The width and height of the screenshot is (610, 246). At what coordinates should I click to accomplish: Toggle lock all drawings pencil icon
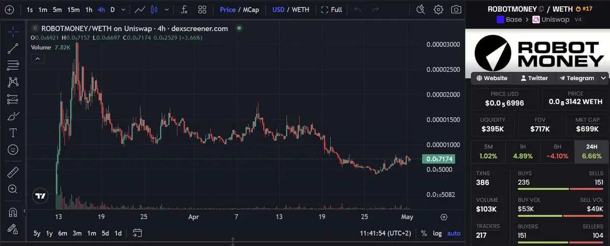point(13,228)
